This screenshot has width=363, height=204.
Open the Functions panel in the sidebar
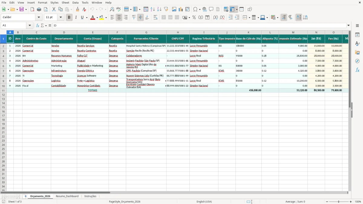point(358,70)
